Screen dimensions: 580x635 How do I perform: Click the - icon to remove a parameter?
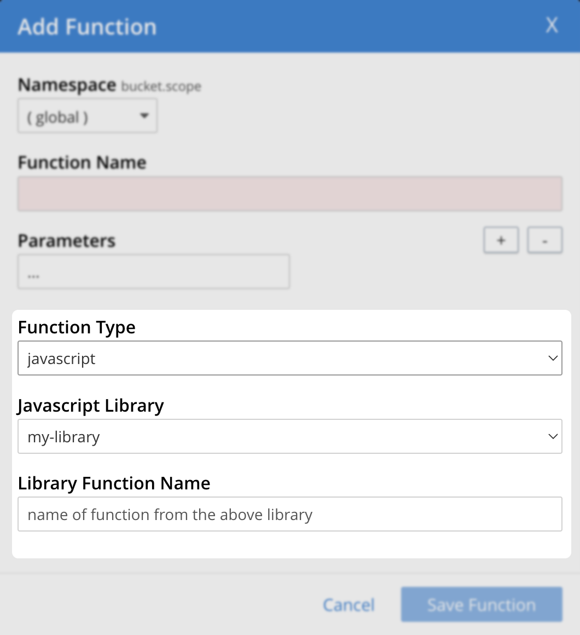click(x=544, y=240)
